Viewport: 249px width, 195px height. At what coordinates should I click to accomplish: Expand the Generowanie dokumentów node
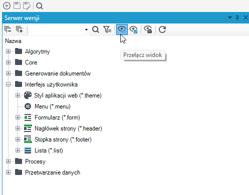click(x=8, y=73)
